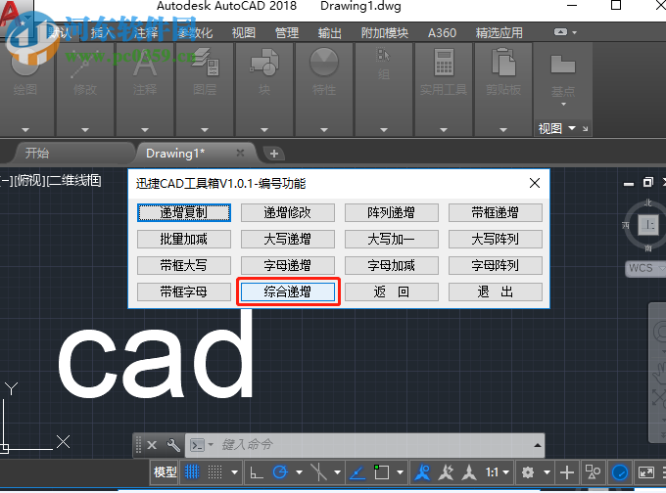The height and width of the screenshot is (493, 666).
Task: Toggle object snap tracking icon
Action: coord(357,471)
